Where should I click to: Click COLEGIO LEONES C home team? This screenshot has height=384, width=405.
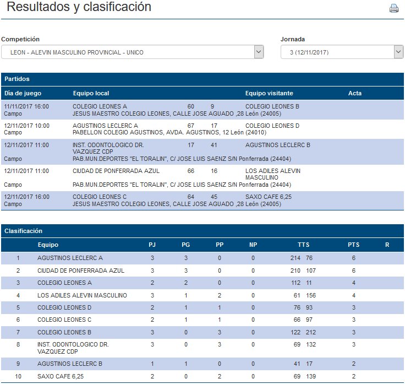[x=100, y=197]
